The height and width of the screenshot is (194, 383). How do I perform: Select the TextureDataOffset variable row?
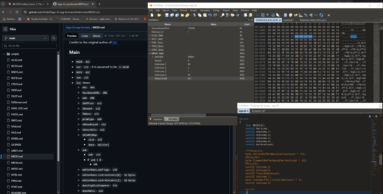point(200,28)
